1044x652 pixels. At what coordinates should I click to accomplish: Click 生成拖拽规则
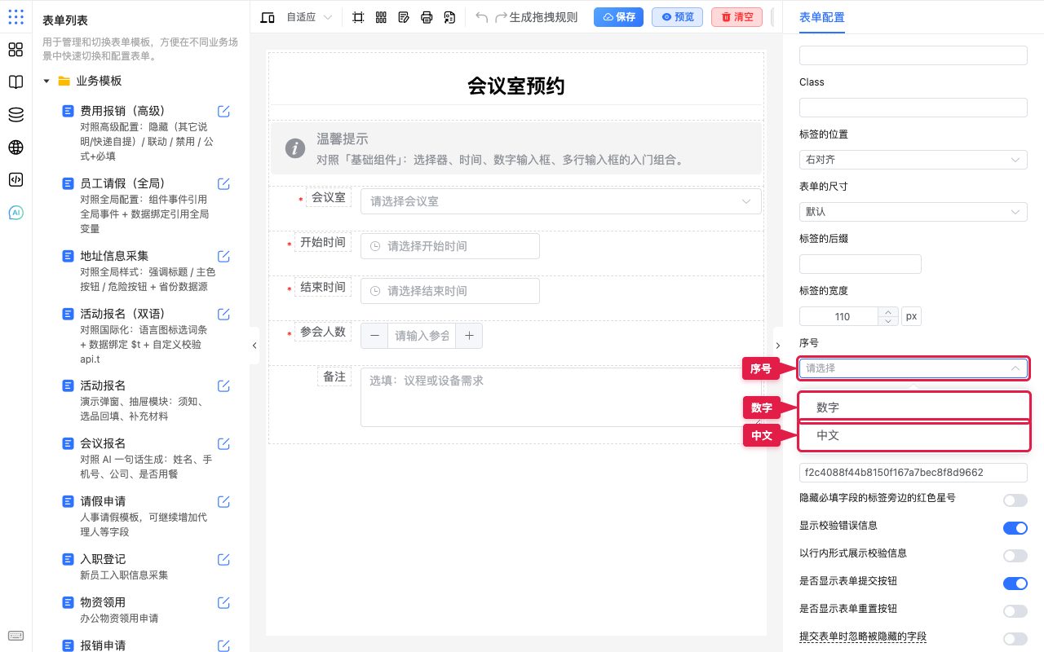[543, 17]
